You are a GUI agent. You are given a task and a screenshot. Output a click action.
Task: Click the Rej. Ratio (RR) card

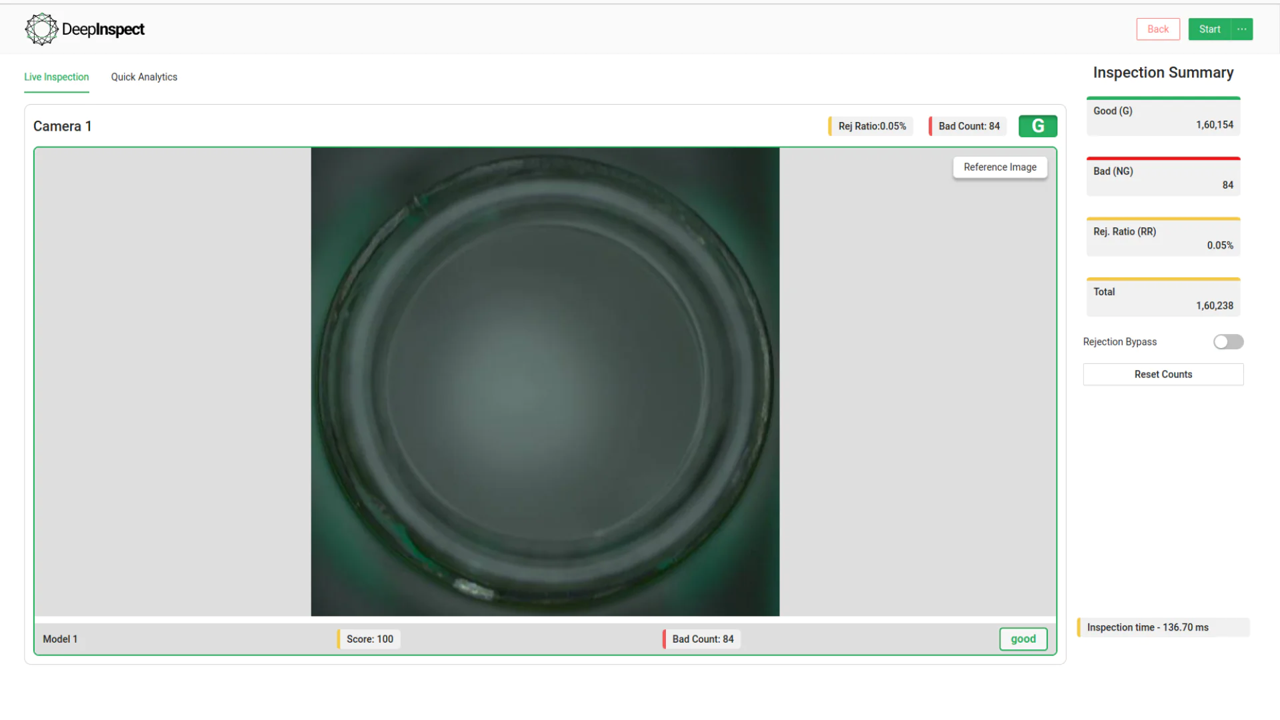pos(1163,237)
